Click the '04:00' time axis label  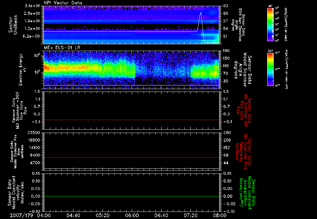(44, 215)
